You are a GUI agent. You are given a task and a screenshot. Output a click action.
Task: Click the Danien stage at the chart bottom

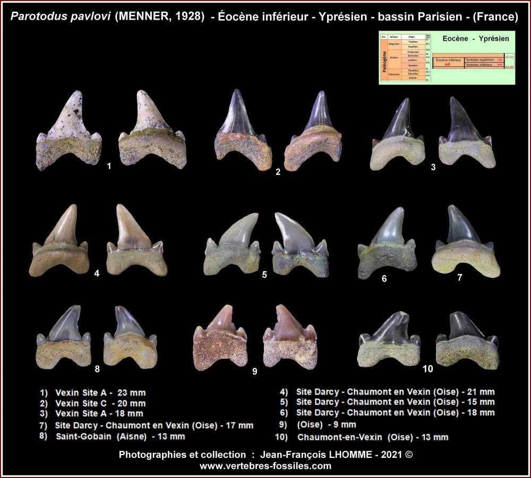pos(414,78)
